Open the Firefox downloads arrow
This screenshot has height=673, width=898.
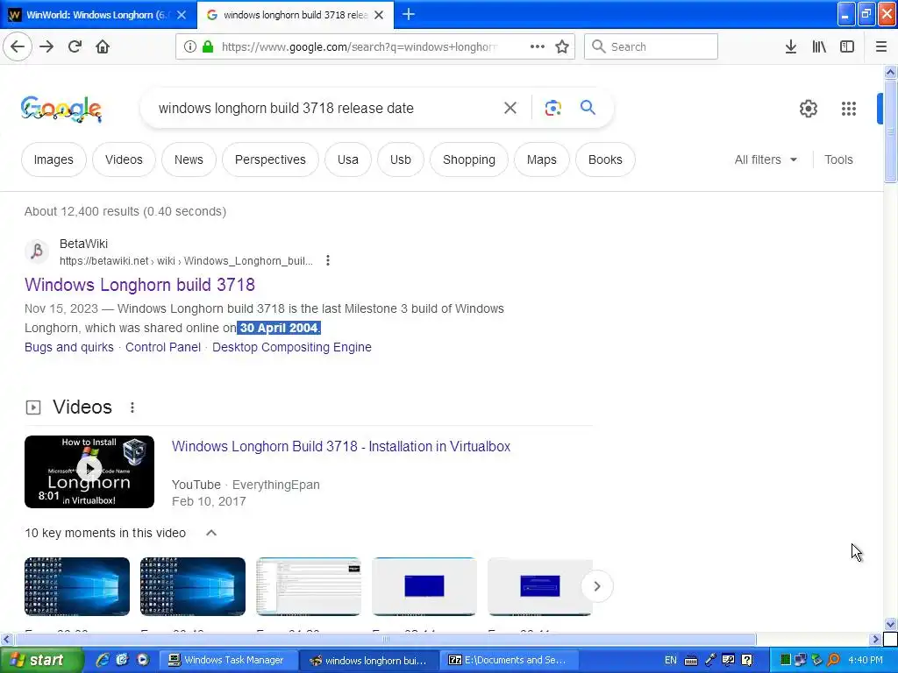pyautogui.click(x=791, y=46)
